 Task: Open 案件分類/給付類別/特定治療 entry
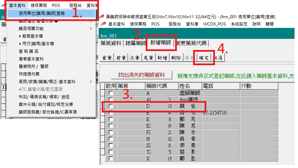(x=46, y=105)
